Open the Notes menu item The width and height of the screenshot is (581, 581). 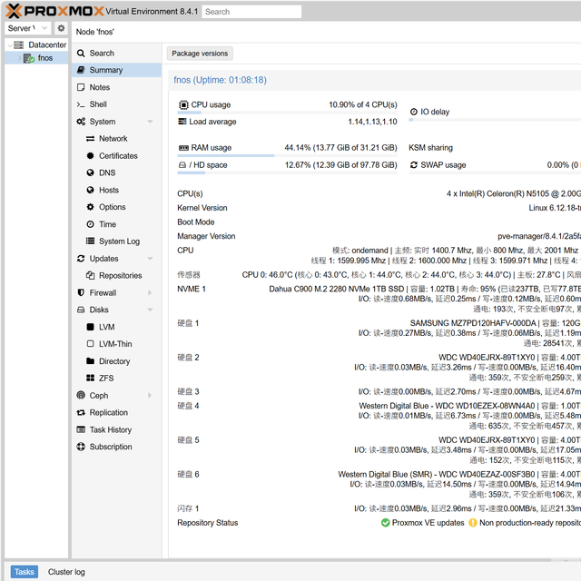(117, 87)
